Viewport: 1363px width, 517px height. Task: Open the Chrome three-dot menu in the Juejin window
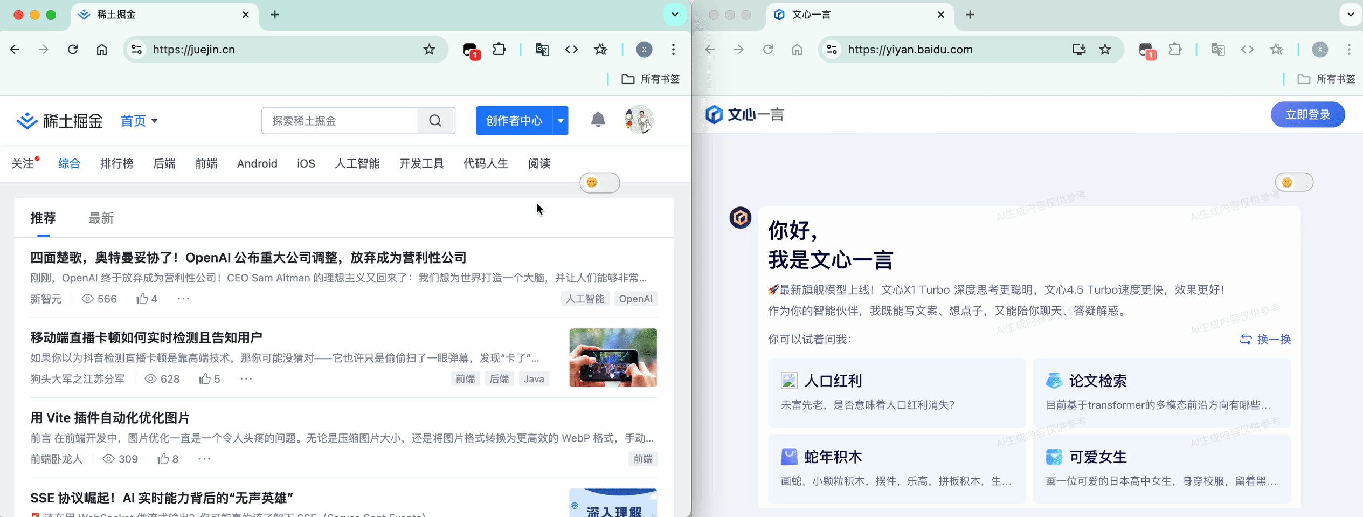point(673,50)
